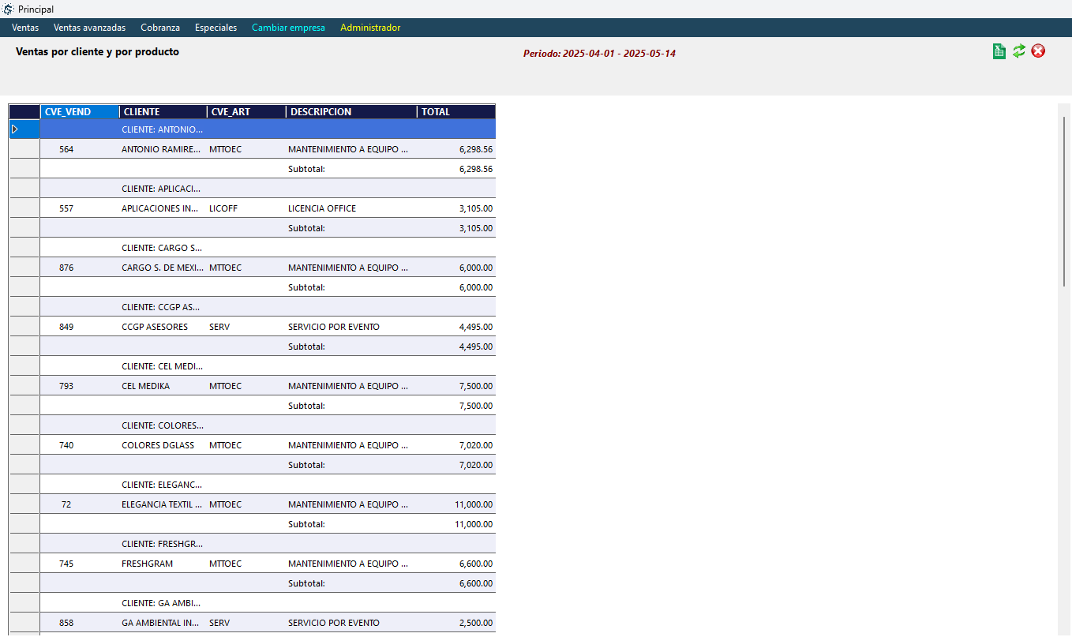Sort by the DESCRIPCION column header
This screenshot has width=1072, height=637.
coord(350,112)
